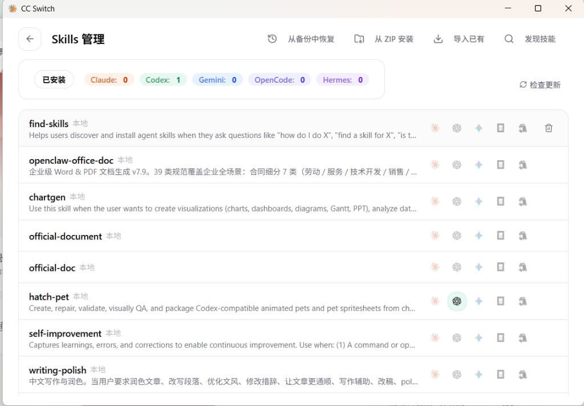Image resolution: width=584 pixels, height=406 pixels.
Task: Enable Claude for official-doc
Action: click(x=435, y=267)
